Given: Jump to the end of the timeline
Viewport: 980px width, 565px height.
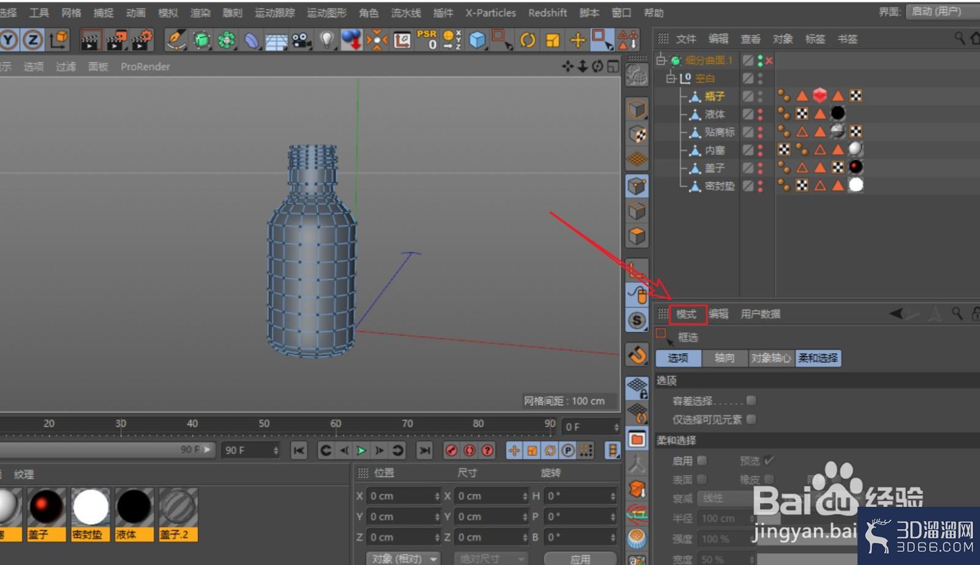Looking at the screenshot, I should coord(424,451).
